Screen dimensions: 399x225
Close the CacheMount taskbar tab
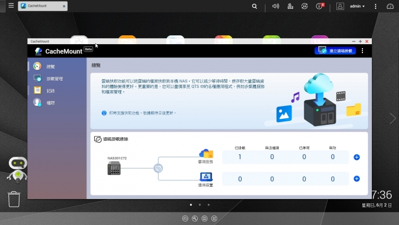coord(64,6)
